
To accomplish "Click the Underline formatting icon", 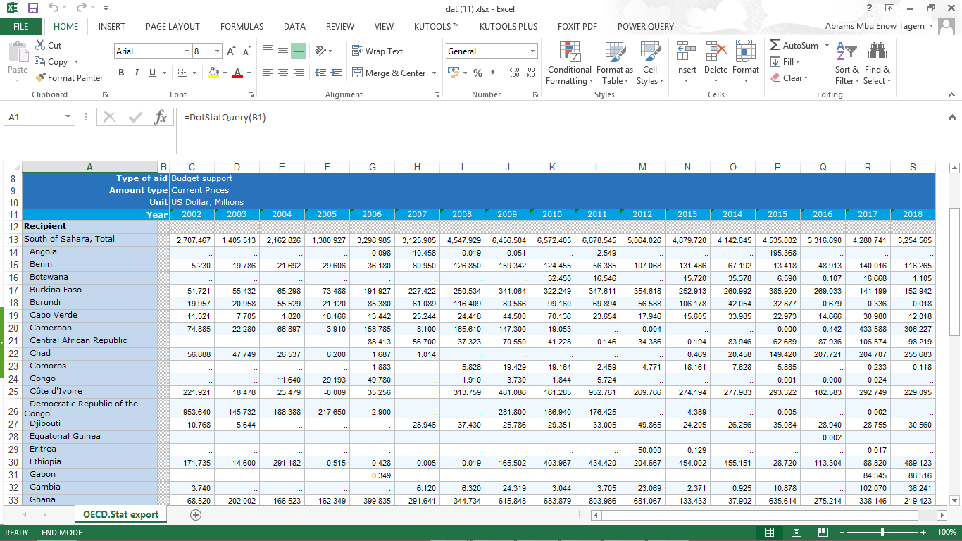I will pos(151,73).
